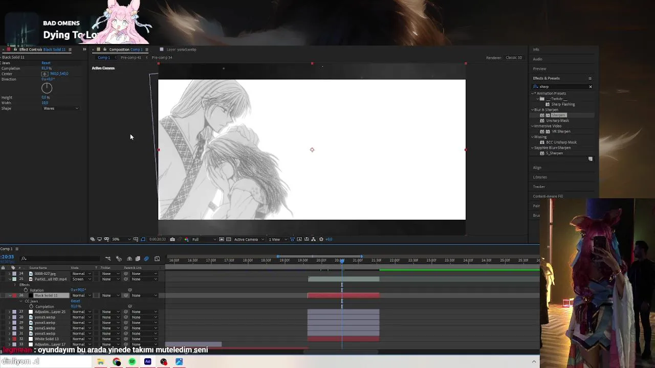
Task: Open the Audio panel
Action: pyautogui.click(x=537, y=59)
